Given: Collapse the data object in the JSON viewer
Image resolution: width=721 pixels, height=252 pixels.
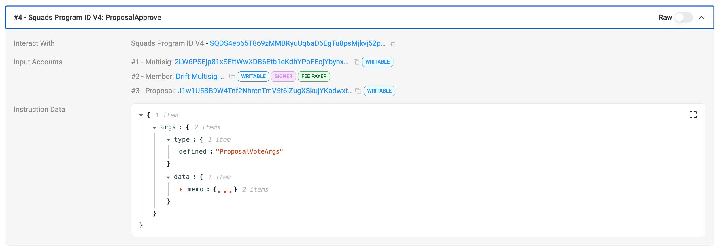Looking at the screenshot, I should click(x=168, y=177).
